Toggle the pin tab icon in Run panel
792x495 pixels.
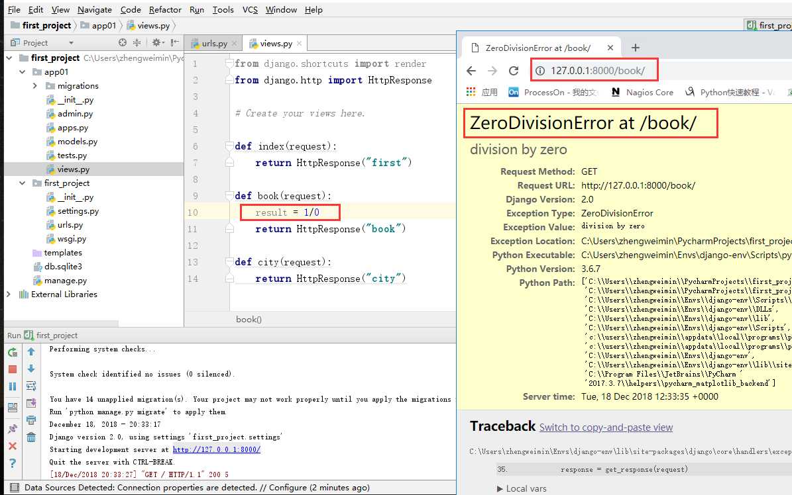coord(13,429)
